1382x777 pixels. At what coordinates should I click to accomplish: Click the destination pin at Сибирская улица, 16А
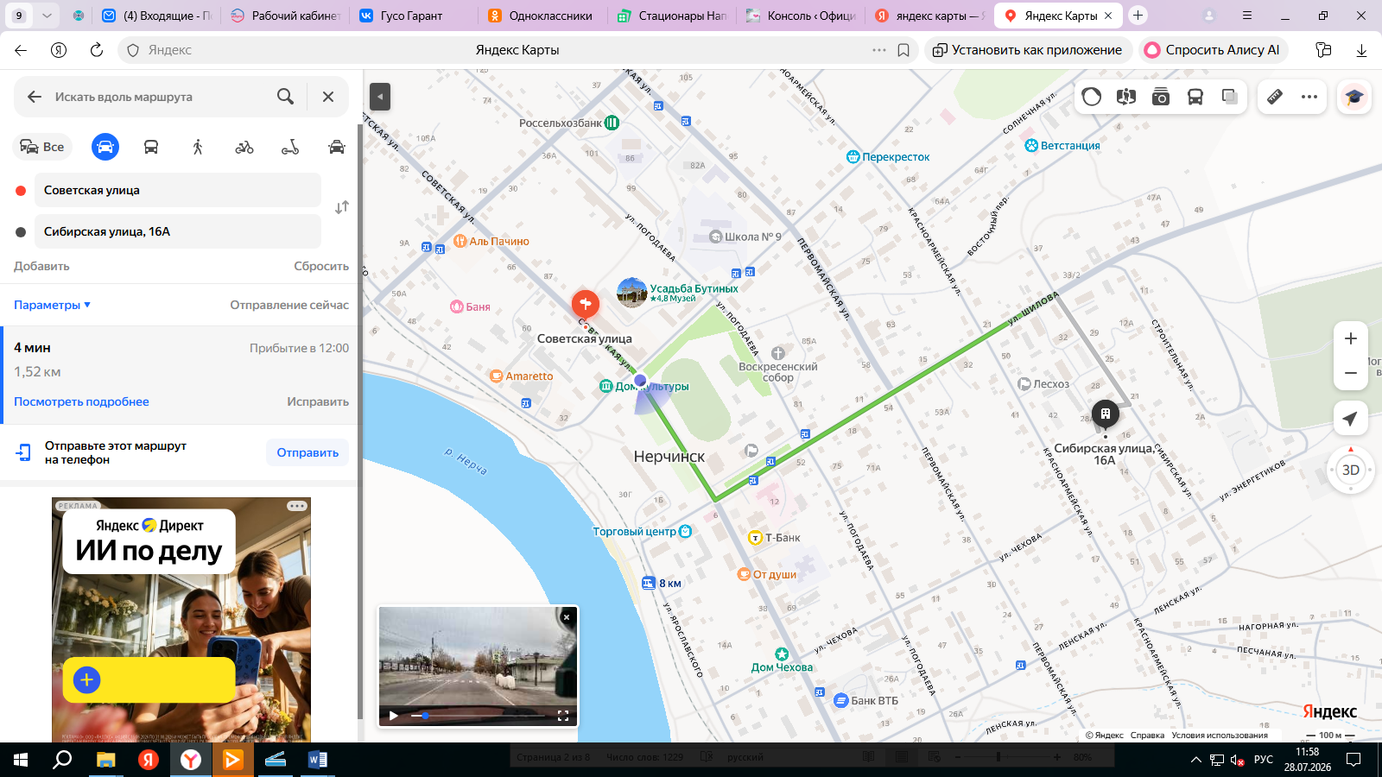(x=1105, y=414)
